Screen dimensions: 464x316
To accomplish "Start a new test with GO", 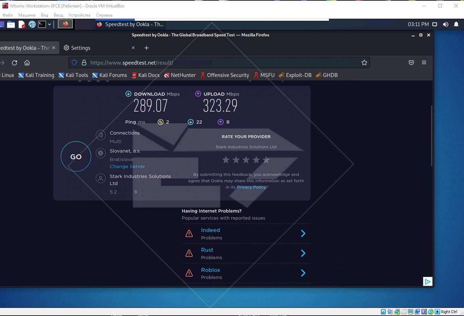I will click(76, 157).
